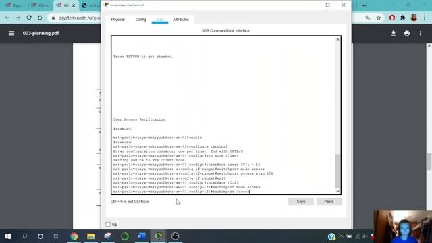Click the Chrome address bar URL
This screenshot has height=243, width=432.
click(x=80, y=18)
